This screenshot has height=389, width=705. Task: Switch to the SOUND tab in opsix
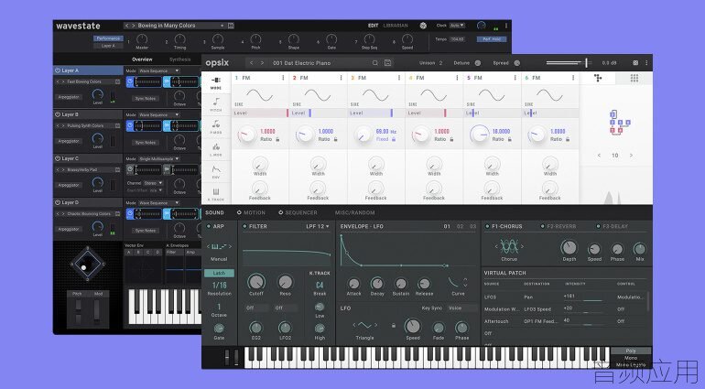[x=214, y=212]
